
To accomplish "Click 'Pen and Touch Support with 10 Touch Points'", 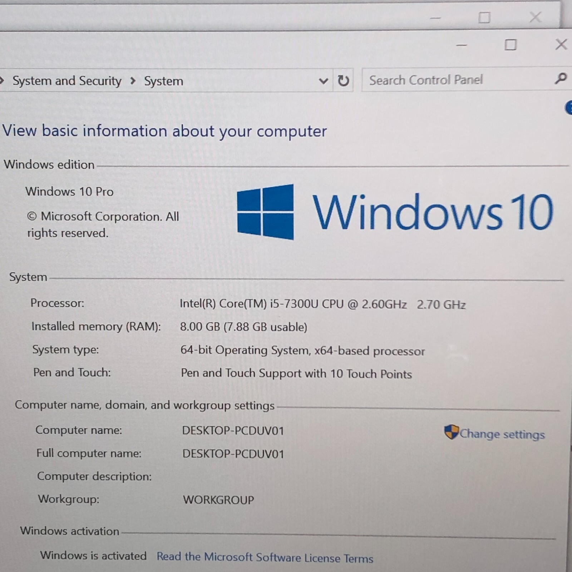I will point(296,374).
